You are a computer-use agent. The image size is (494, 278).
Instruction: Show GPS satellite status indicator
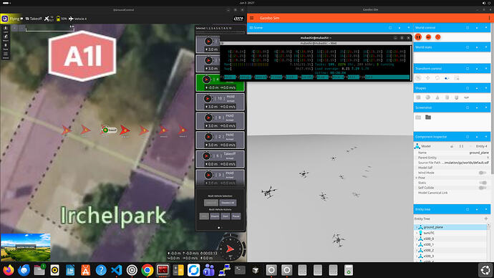(x=49, y=19)
